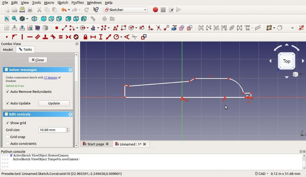Apply the Point on object constraint
The height and width of the screenshot is (177, 306).
[x=14, y=37]
